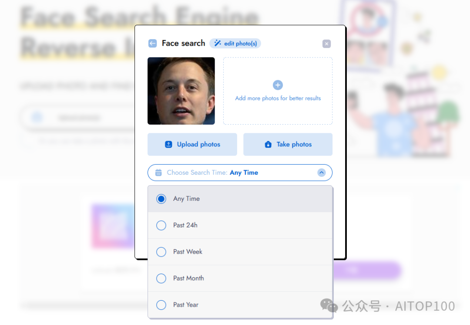Click the calendar icon in search time
This screenshot has width=470, height=325.
pyautogui.click(x=158, y=173)
